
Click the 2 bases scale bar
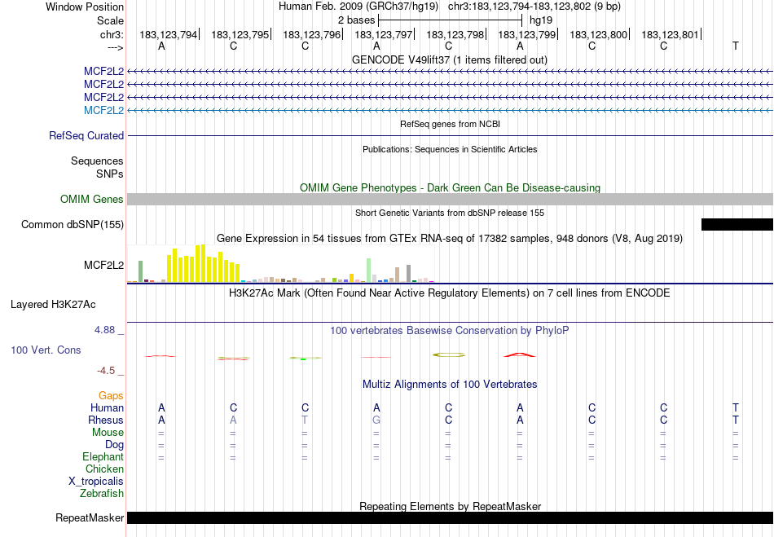[450, 20]
